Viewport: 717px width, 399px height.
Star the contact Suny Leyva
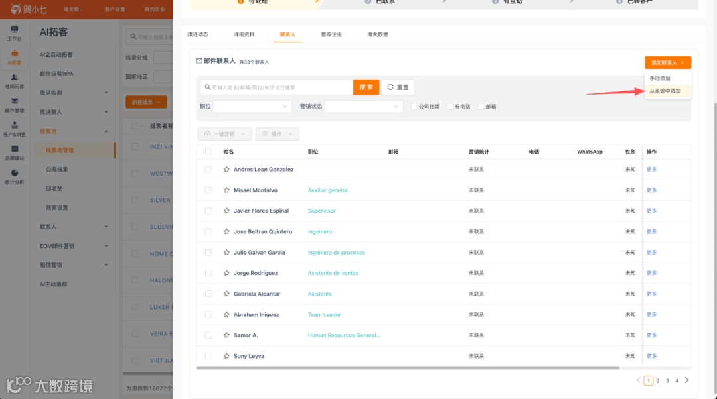click(226, 356)
